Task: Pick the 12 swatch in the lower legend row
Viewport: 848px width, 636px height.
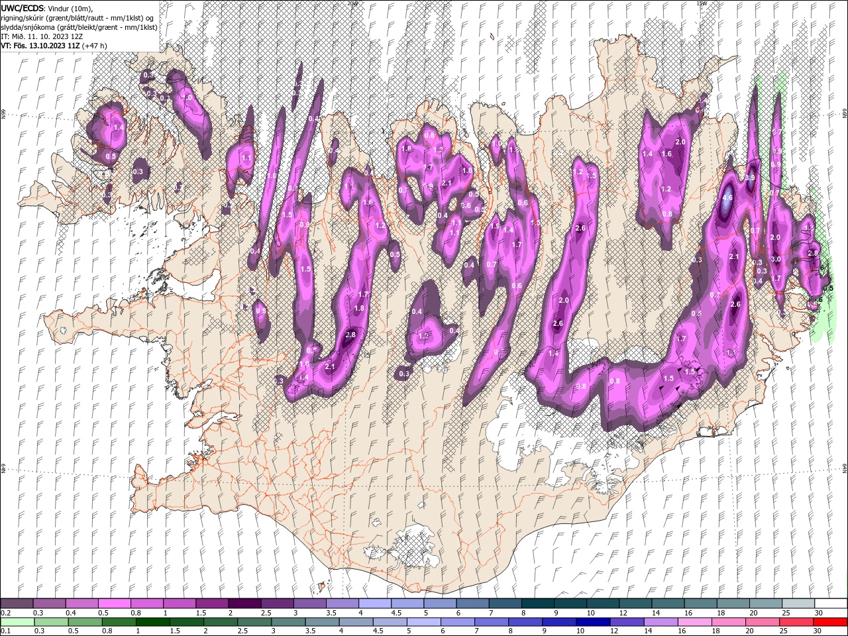Action: (x=626, y=622)
